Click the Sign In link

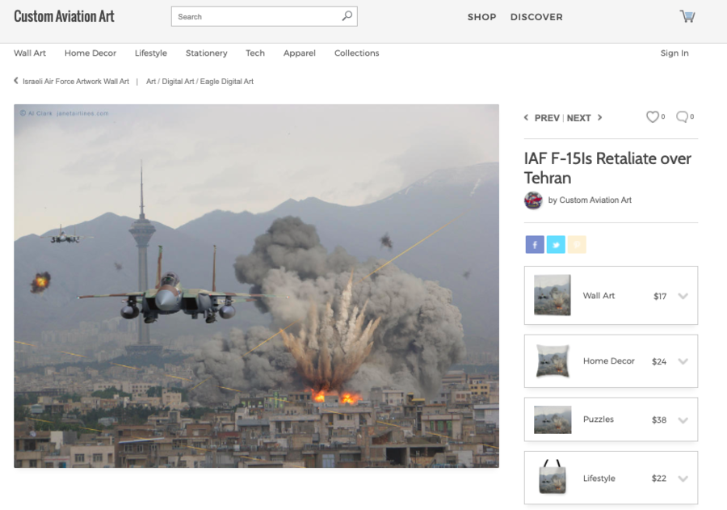674,53
